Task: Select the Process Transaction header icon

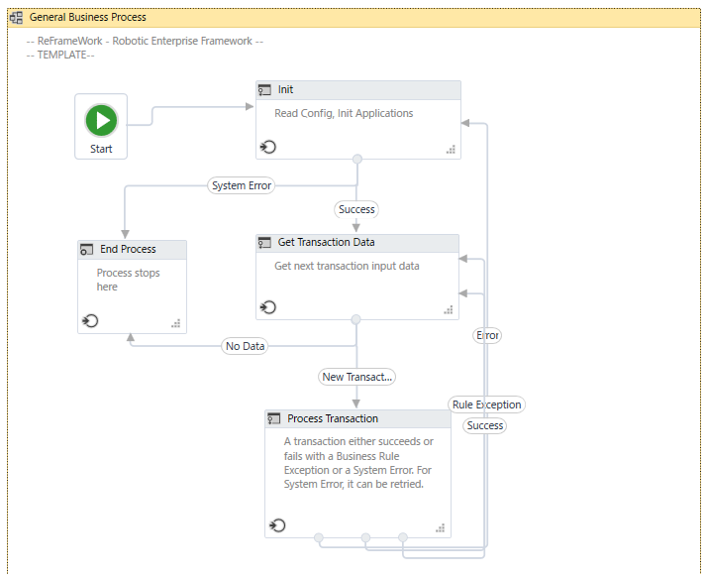Action: [x=273, y=419]
